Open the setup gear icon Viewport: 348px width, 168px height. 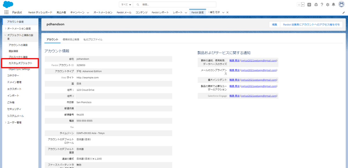coord(328,5)
